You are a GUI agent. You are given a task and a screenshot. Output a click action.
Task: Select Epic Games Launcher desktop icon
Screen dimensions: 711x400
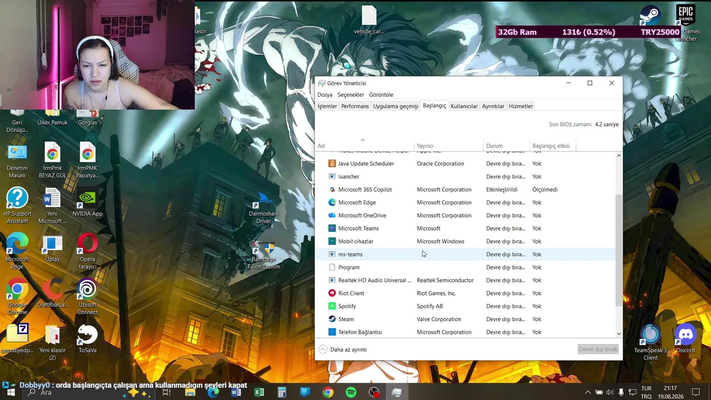click(685, 23)
